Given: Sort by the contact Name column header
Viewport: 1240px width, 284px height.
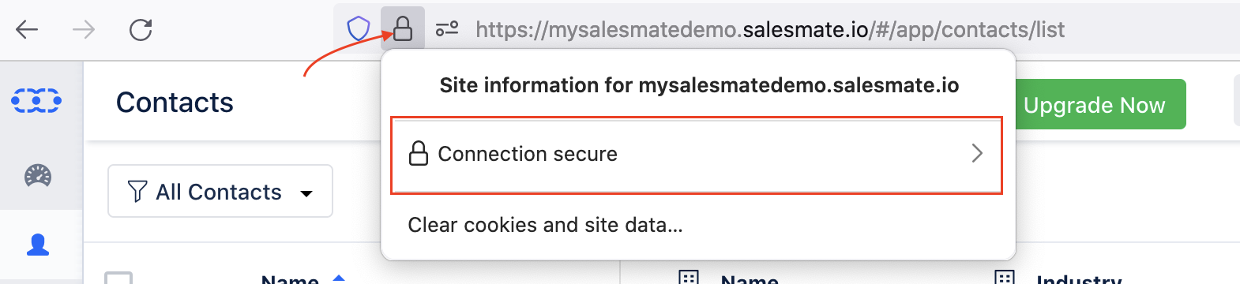Looking at the screenshot, I should [290, 279].
